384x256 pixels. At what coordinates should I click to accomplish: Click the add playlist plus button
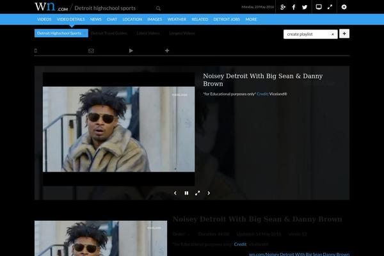[344, 34]
